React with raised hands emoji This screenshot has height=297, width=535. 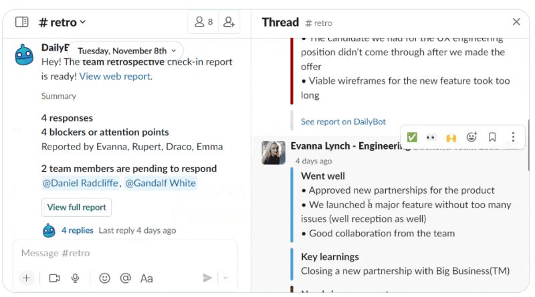point(451,137)
